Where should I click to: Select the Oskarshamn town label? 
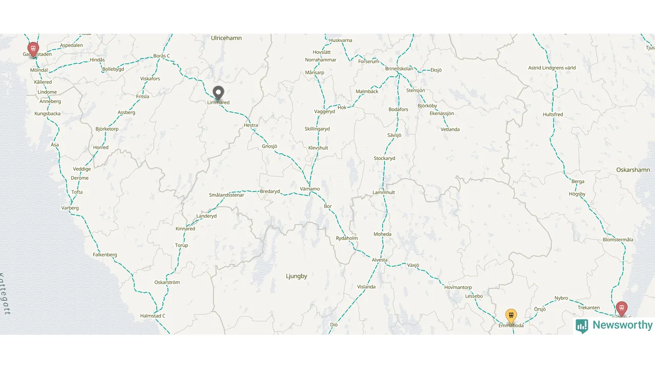[x=633, y=170]
